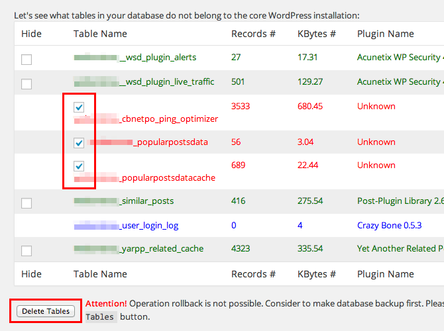This screenshot has height=331, width=444.
Task: Click the record count 689
Action: 238,165
